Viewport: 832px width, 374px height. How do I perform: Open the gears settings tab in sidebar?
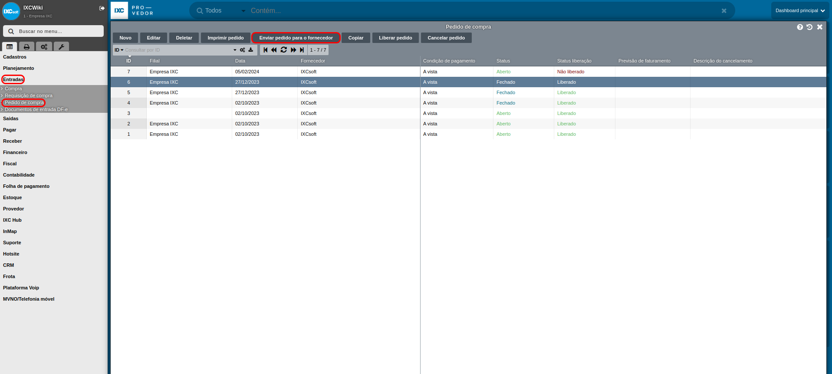tap(44, 46)
